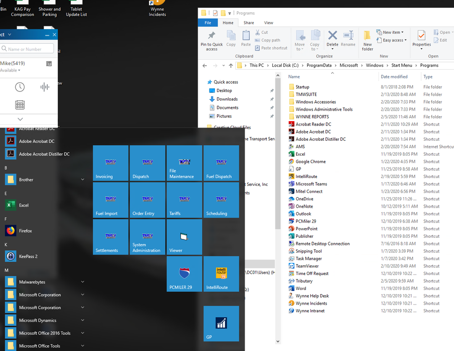
Task: Open the Order Entry tile
Action: tap(147, 200)
